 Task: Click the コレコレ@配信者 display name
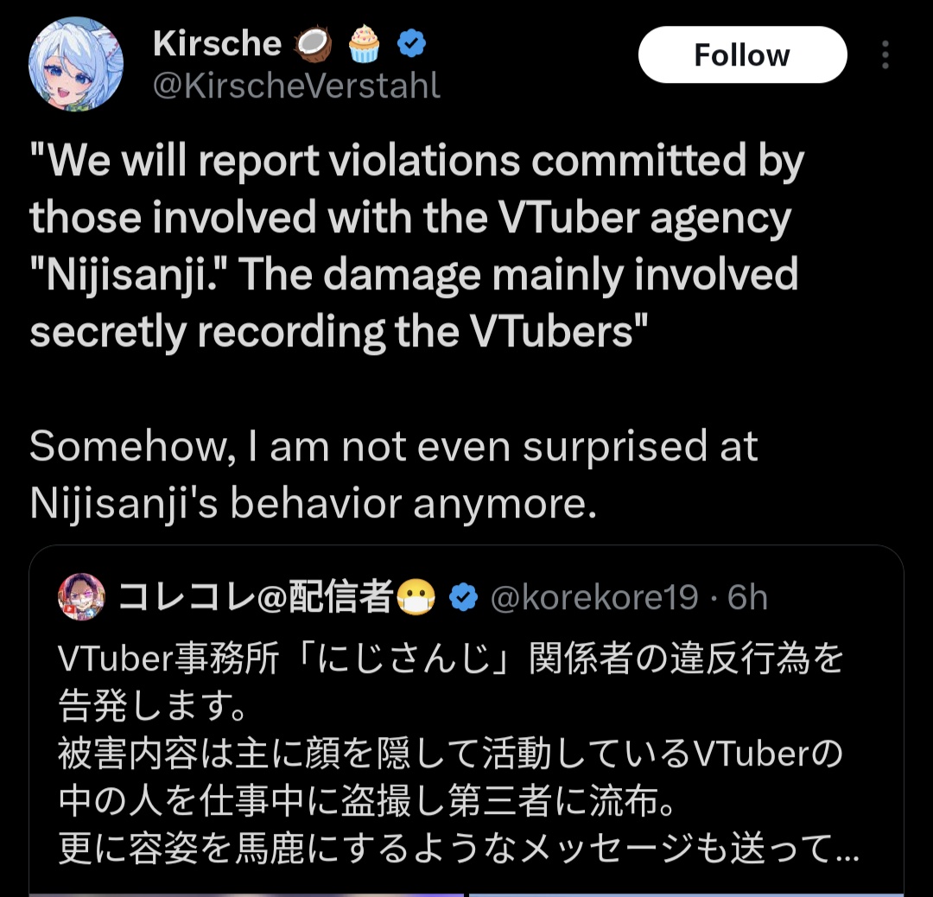tap(256, 597)
